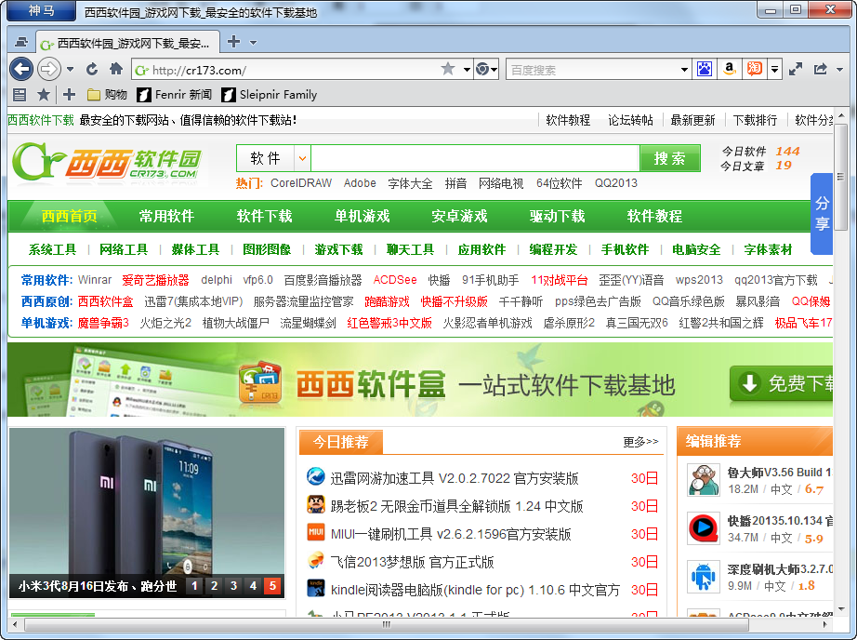Open the Sleipnir Family bookmark
The width and height of the screenshot is (857, 640).
269,95
